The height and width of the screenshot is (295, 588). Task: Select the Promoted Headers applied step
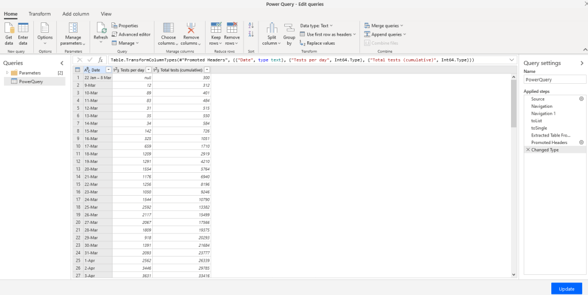click(549, 142)
